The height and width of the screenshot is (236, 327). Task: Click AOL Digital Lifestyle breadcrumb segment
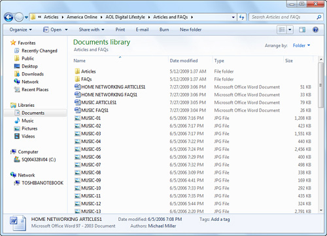tap(125, 17)
